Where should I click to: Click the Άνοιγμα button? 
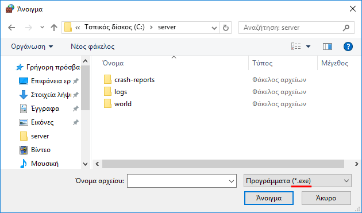tap(269, 198)
